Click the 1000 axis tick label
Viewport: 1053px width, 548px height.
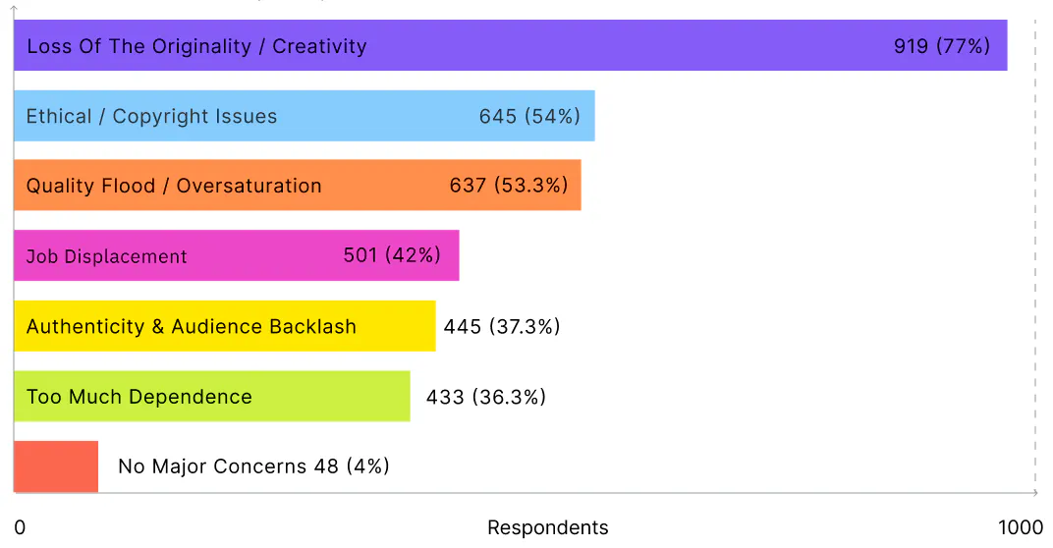1021,527
